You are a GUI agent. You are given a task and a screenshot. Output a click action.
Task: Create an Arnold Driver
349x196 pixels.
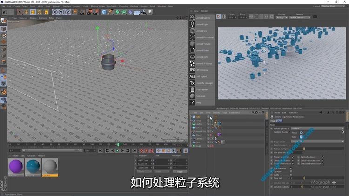coord(202,50)
